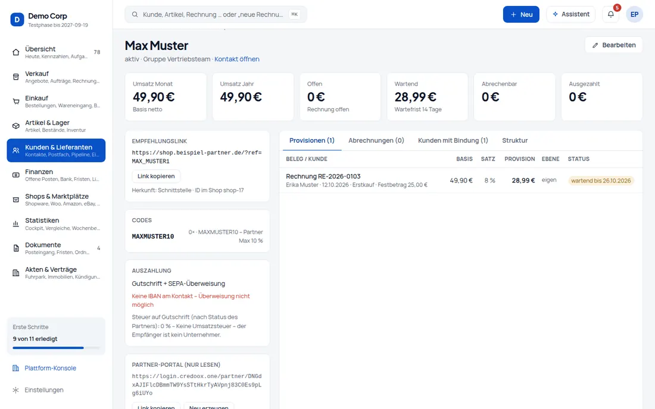This screenshot has height=409, width=655.
Task: Click the PROVISION column header
Action: [520, 159]
